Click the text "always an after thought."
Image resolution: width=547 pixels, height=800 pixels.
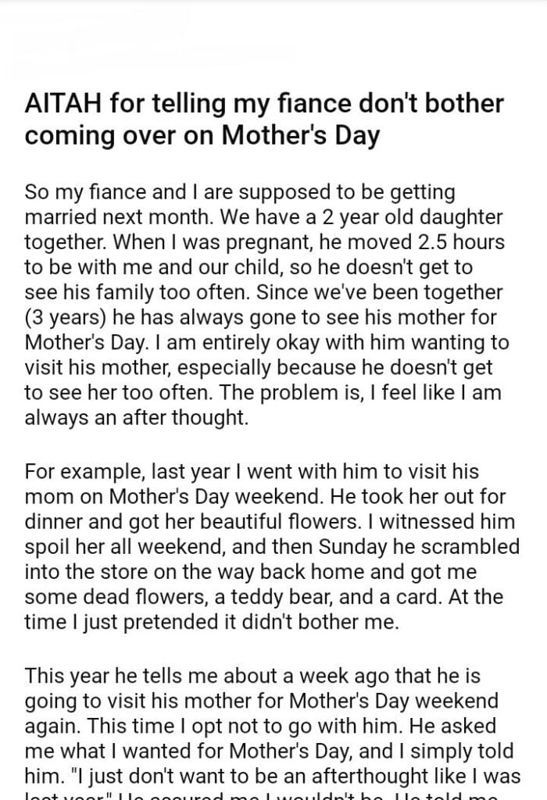point(136,417)
